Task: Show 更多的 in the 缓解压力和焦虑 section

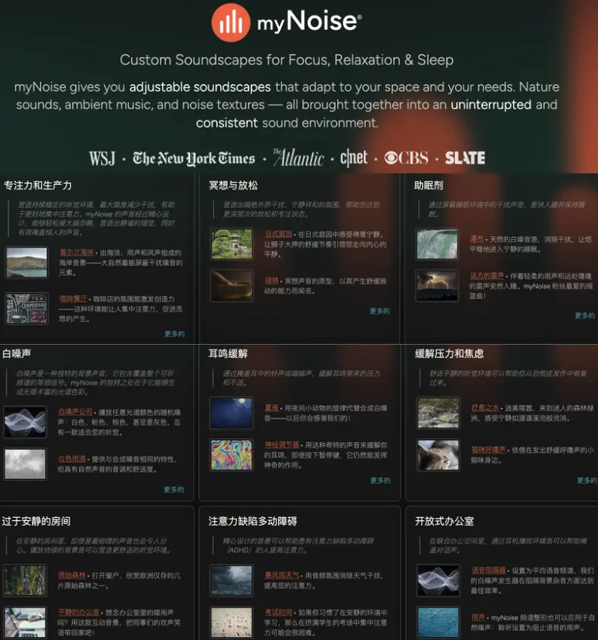Action: coord(586,481)
